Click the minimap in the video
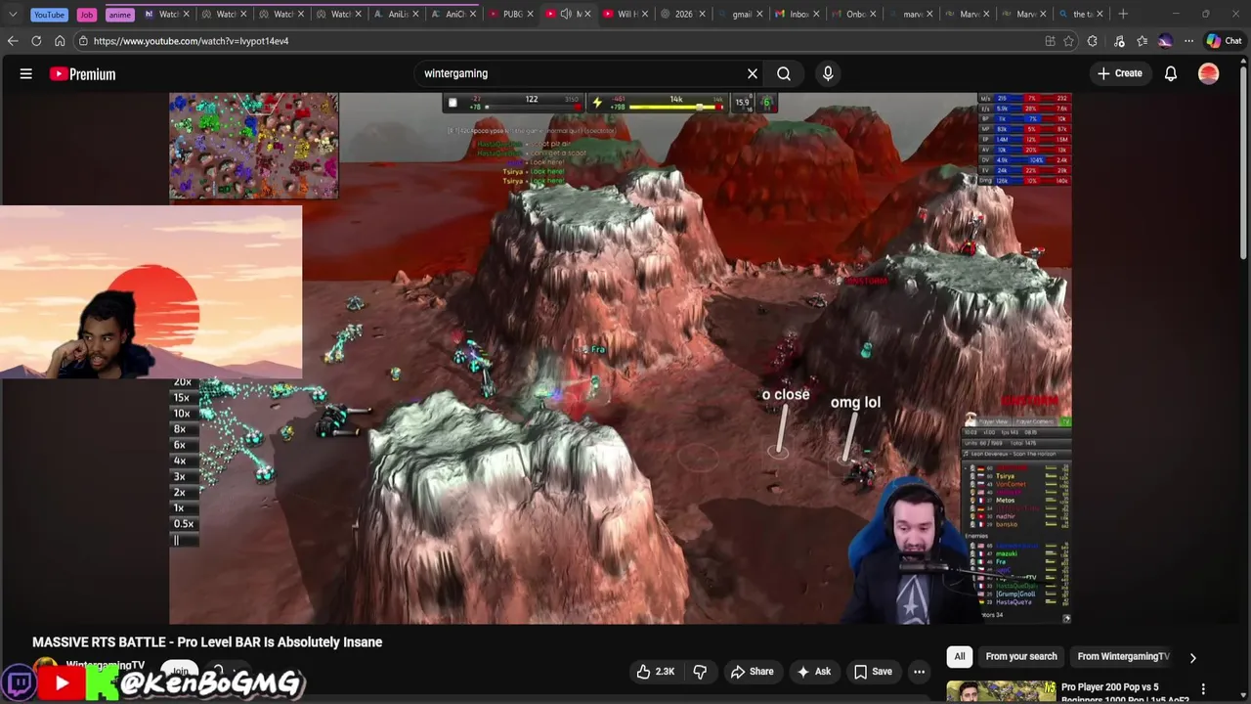This screenshot has width=1251, height=704. [x=254, y=146]
